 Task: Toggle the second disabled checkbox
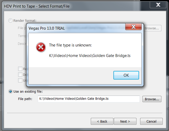[20, 75]
